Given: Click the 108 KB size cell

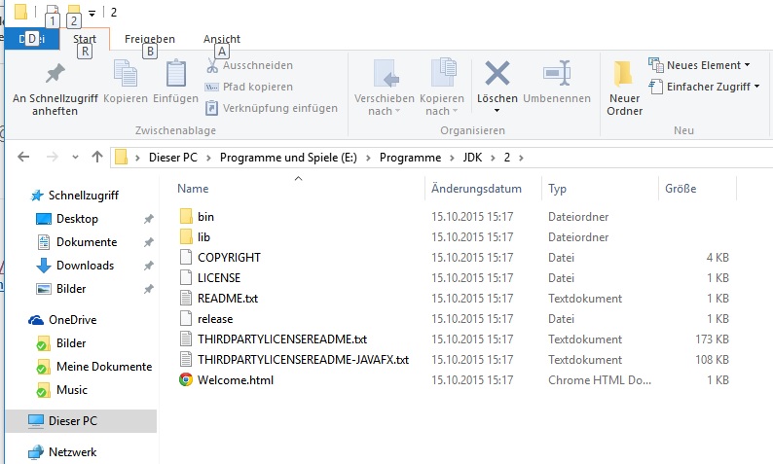Looking at the screenshot, I should [712, 360].
